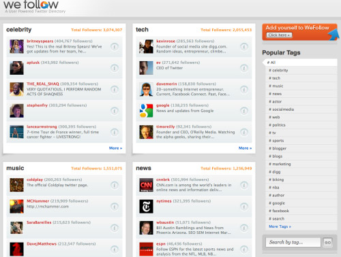The width and height of the screenshot is (341, 257).
Task: Click the stephenfry username link
Action: (x=38, y=105)
